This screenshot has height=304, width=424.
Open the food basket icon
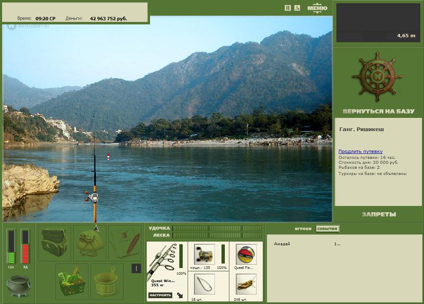pos(72,282)
